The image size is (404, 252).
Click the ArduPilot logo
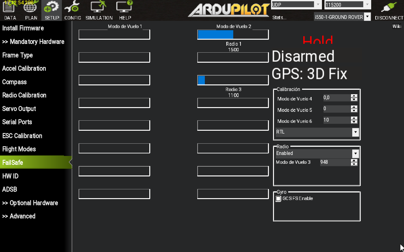tap(229, 10)
